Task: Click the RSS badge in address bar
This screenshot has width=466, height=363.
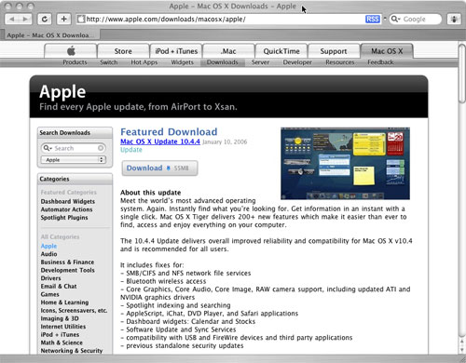Action: click(373, 20)
